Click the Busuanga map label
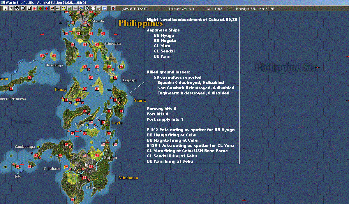 54,65
